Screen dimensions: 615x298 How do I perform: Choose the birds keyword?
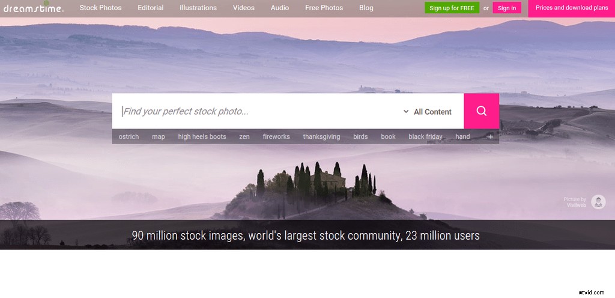point(360,136)
